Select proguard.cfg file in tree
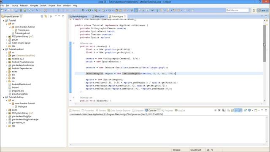The height and width of the screenshot is (152, 270). (x=18, y=91)
